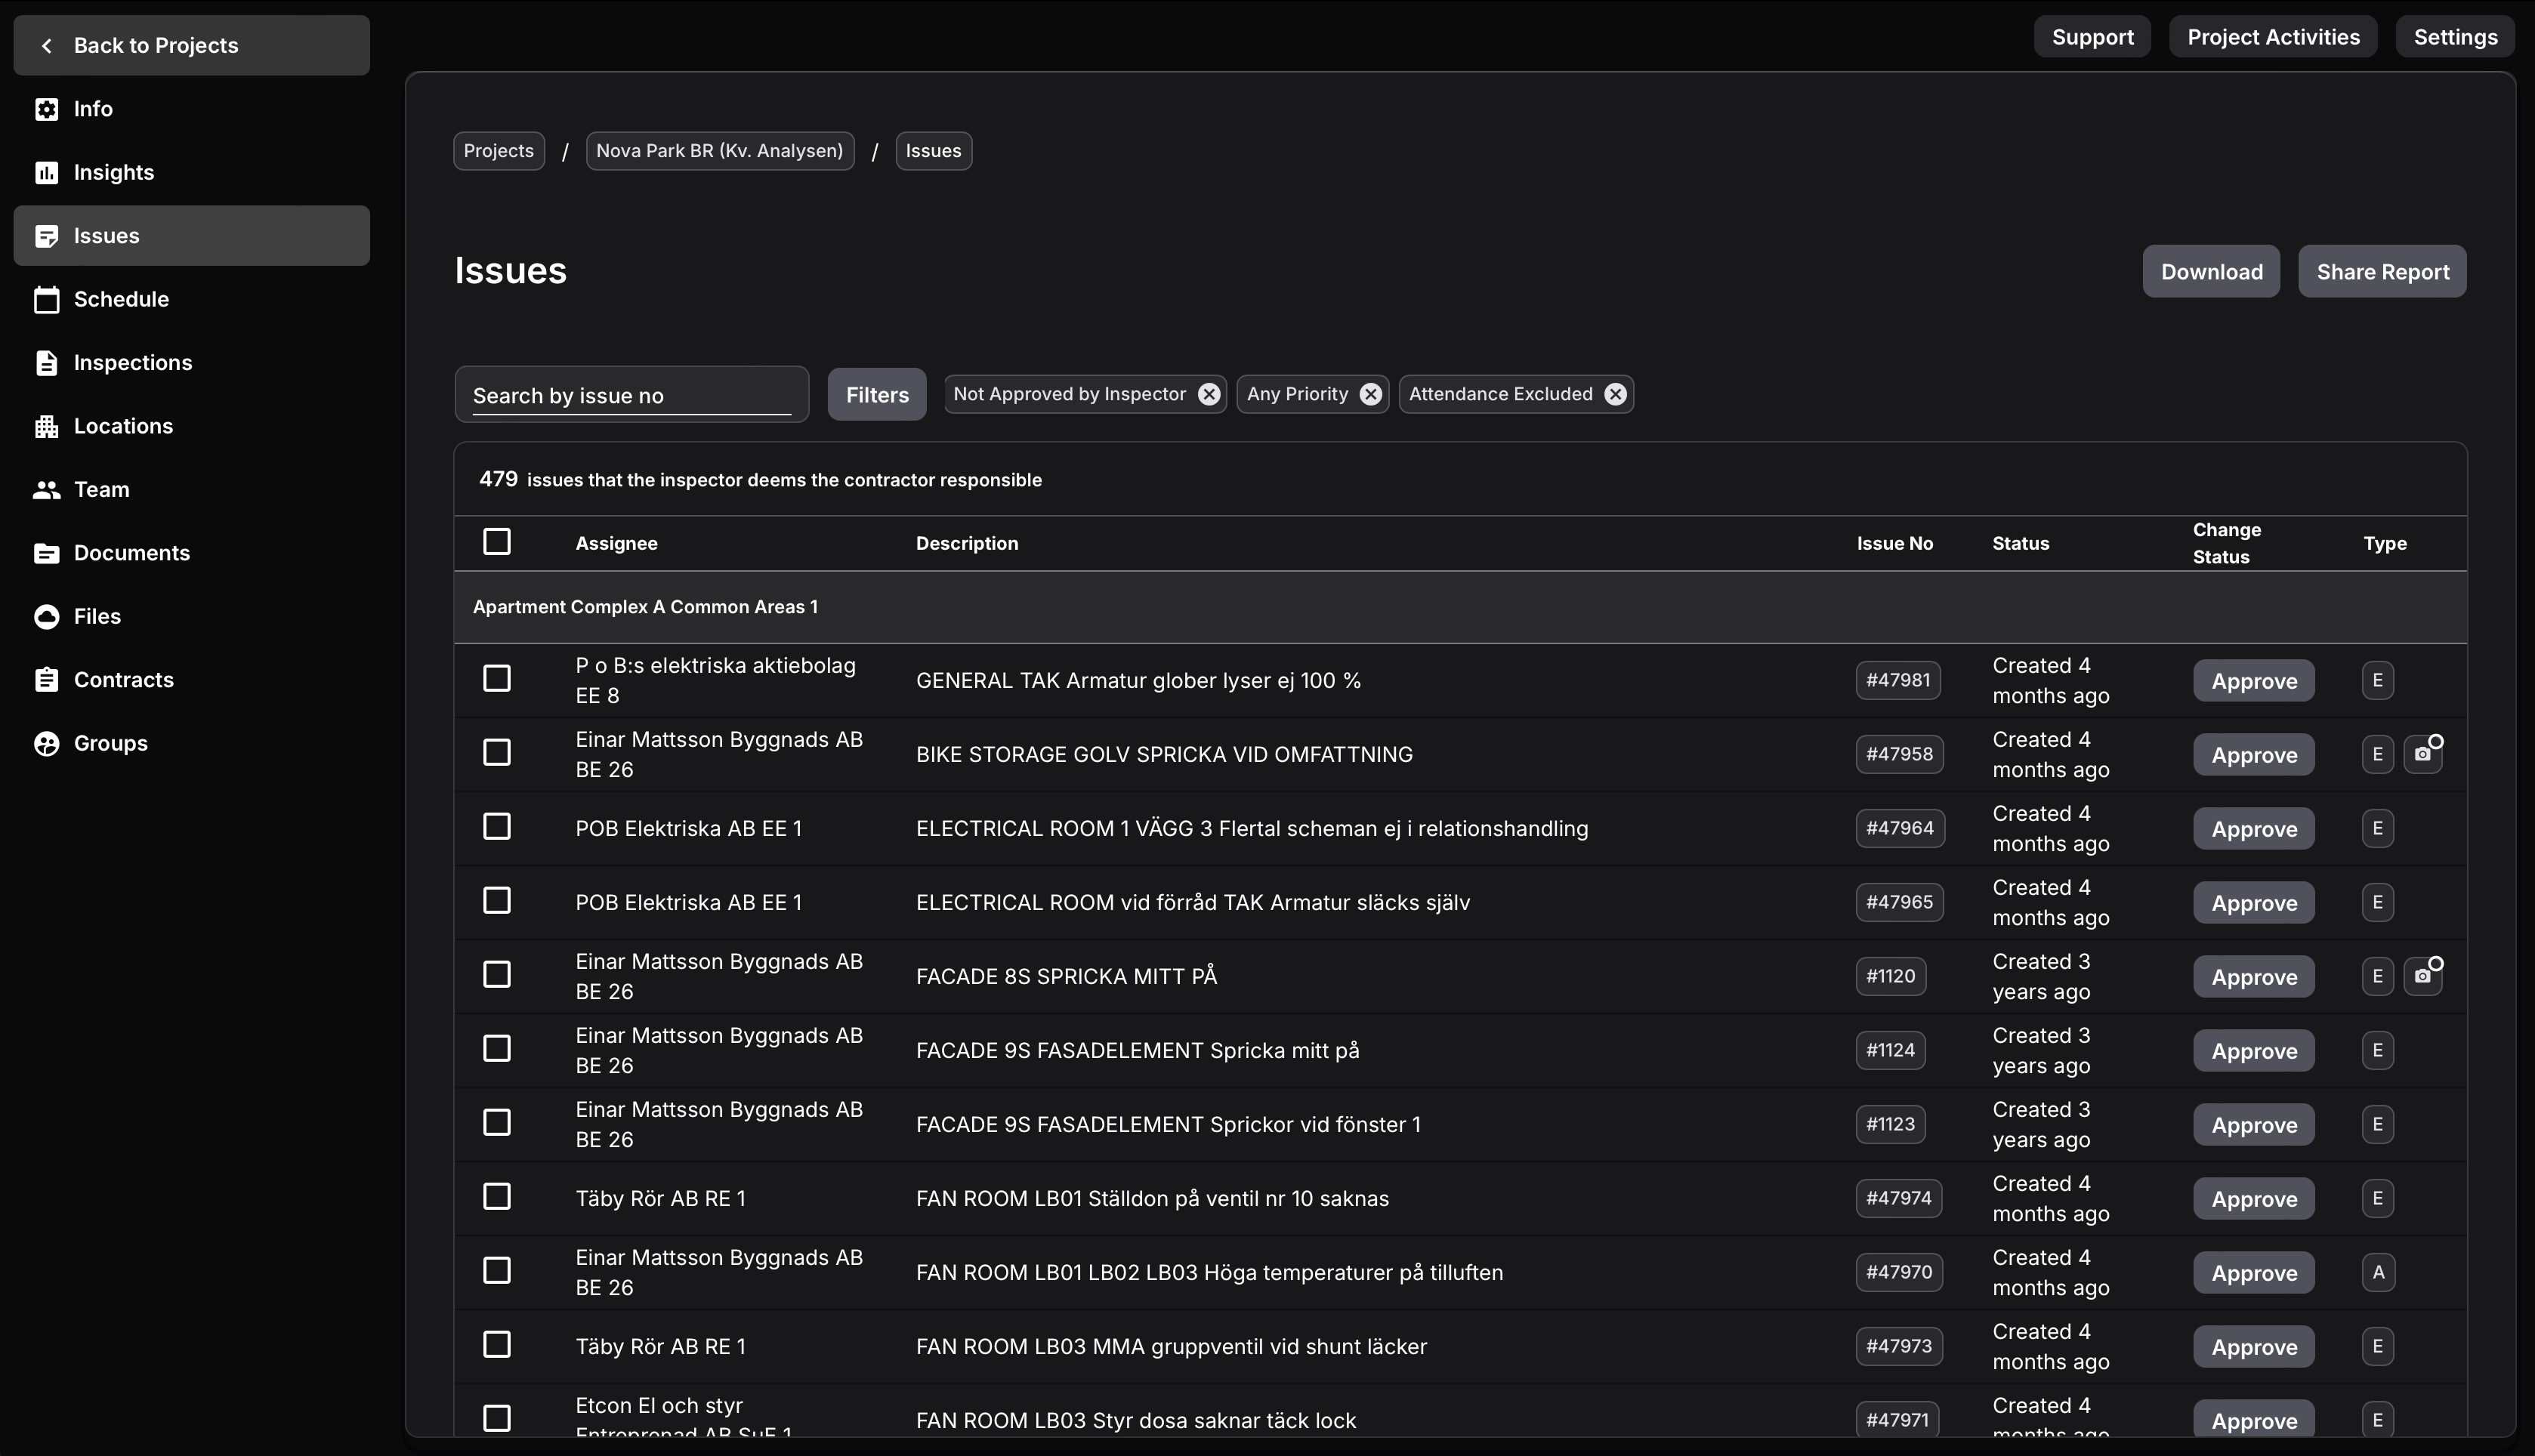This screenshot has height=1456, width=2535.
Task: Select the checkbox for issue #47981
Action: pos(497,678)
